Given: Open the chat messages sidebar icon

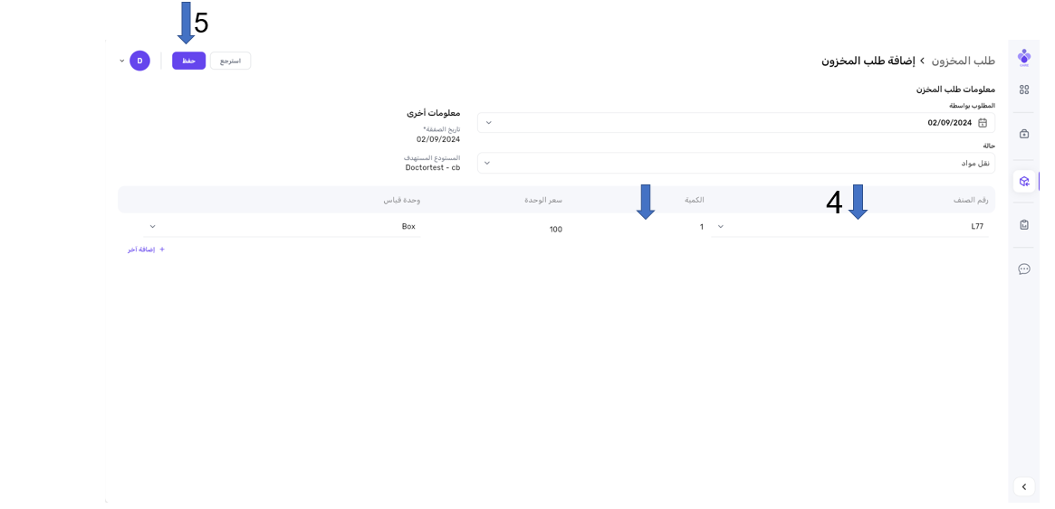Looking at the screenshot, I should click(x=1024, y=269).
